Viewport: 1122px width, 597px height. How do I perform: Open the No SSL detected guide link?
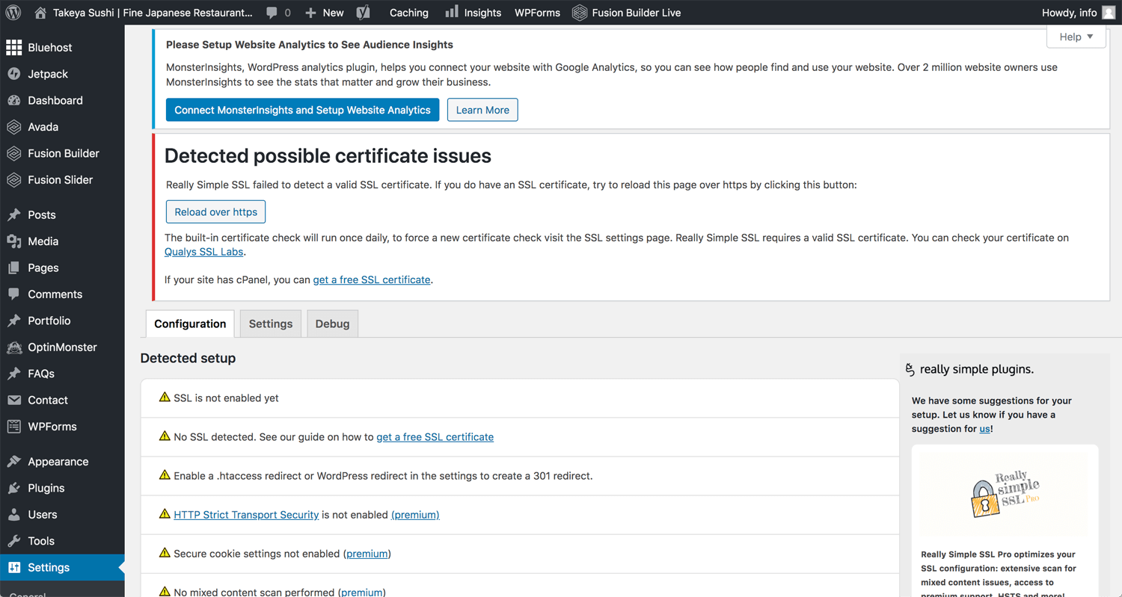coord(435,436)
